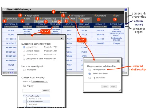Select the 'name of Gene' radio option

click(x=24, y=55)
